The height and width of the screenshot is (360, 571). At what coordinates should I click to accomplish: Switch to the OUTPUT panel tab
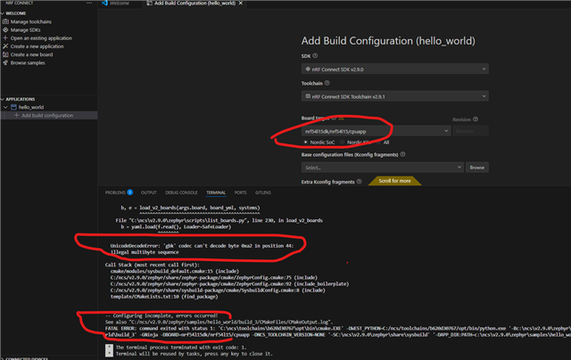149,192
